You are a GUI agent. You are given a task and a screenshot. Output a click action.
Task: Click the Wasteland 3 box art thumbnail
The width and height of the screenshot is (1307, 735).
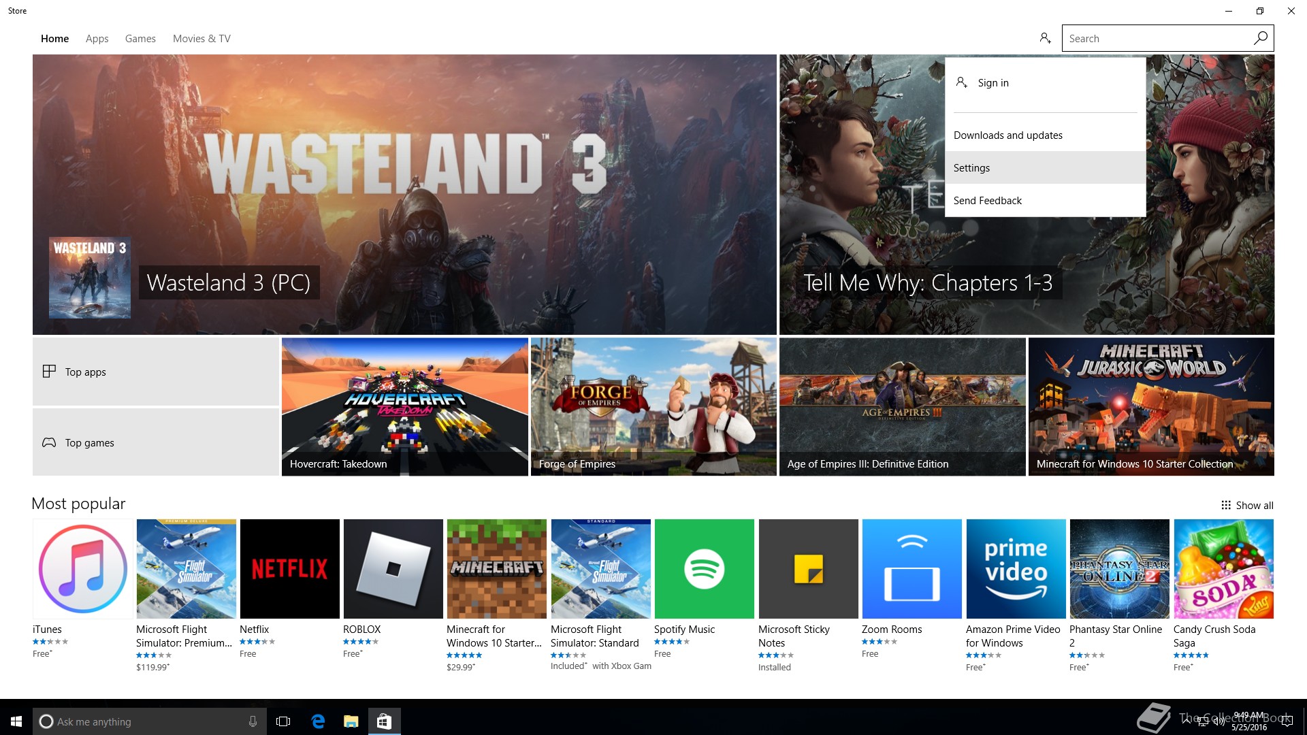pos(89,278)
